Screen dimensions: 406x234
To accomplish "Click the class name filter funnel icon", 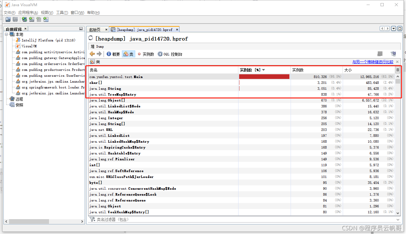I will point(92,219).
